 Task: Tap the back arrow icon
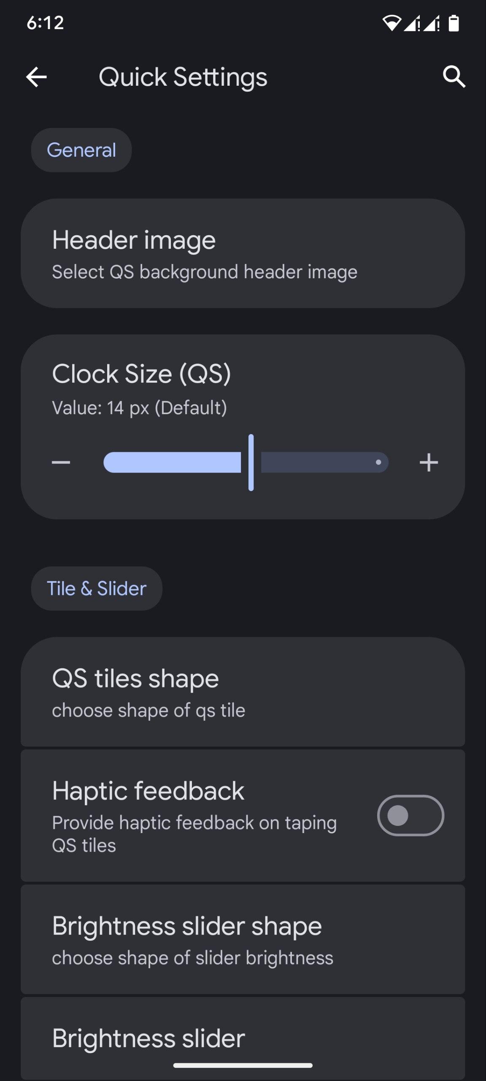[36, 77]
